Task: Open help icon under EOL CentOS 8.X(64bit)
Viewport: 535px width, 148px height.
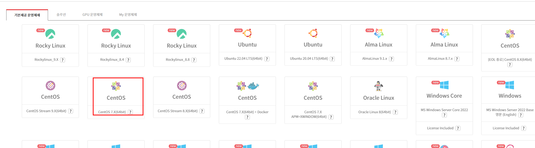Action: 510,65
